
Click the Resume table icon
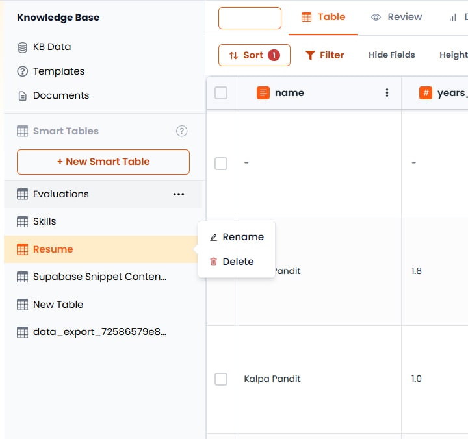click(22, 249)
